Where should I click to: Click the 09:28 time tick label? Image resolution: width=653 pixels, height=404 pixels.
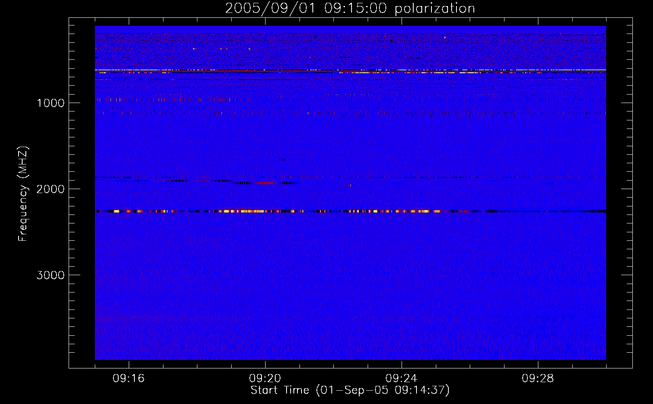click(538, 379)
